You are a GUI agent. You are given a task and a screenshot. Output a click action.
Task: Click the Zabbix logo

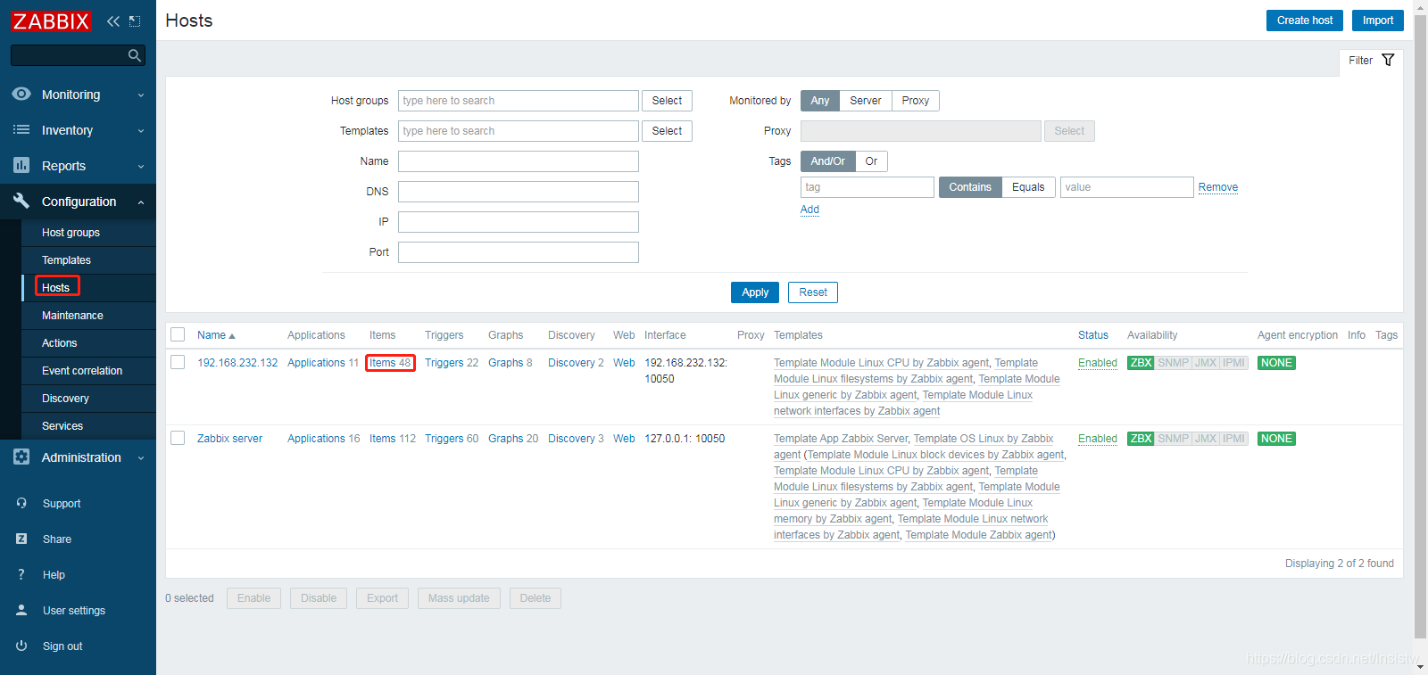(x=51, y=21)
